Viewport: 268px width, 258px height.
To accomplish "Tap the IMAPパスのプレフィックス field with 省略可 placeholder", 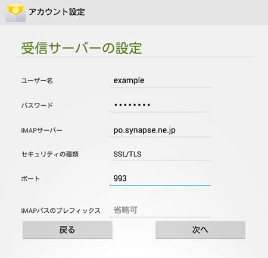I will [x=160, y=210].
